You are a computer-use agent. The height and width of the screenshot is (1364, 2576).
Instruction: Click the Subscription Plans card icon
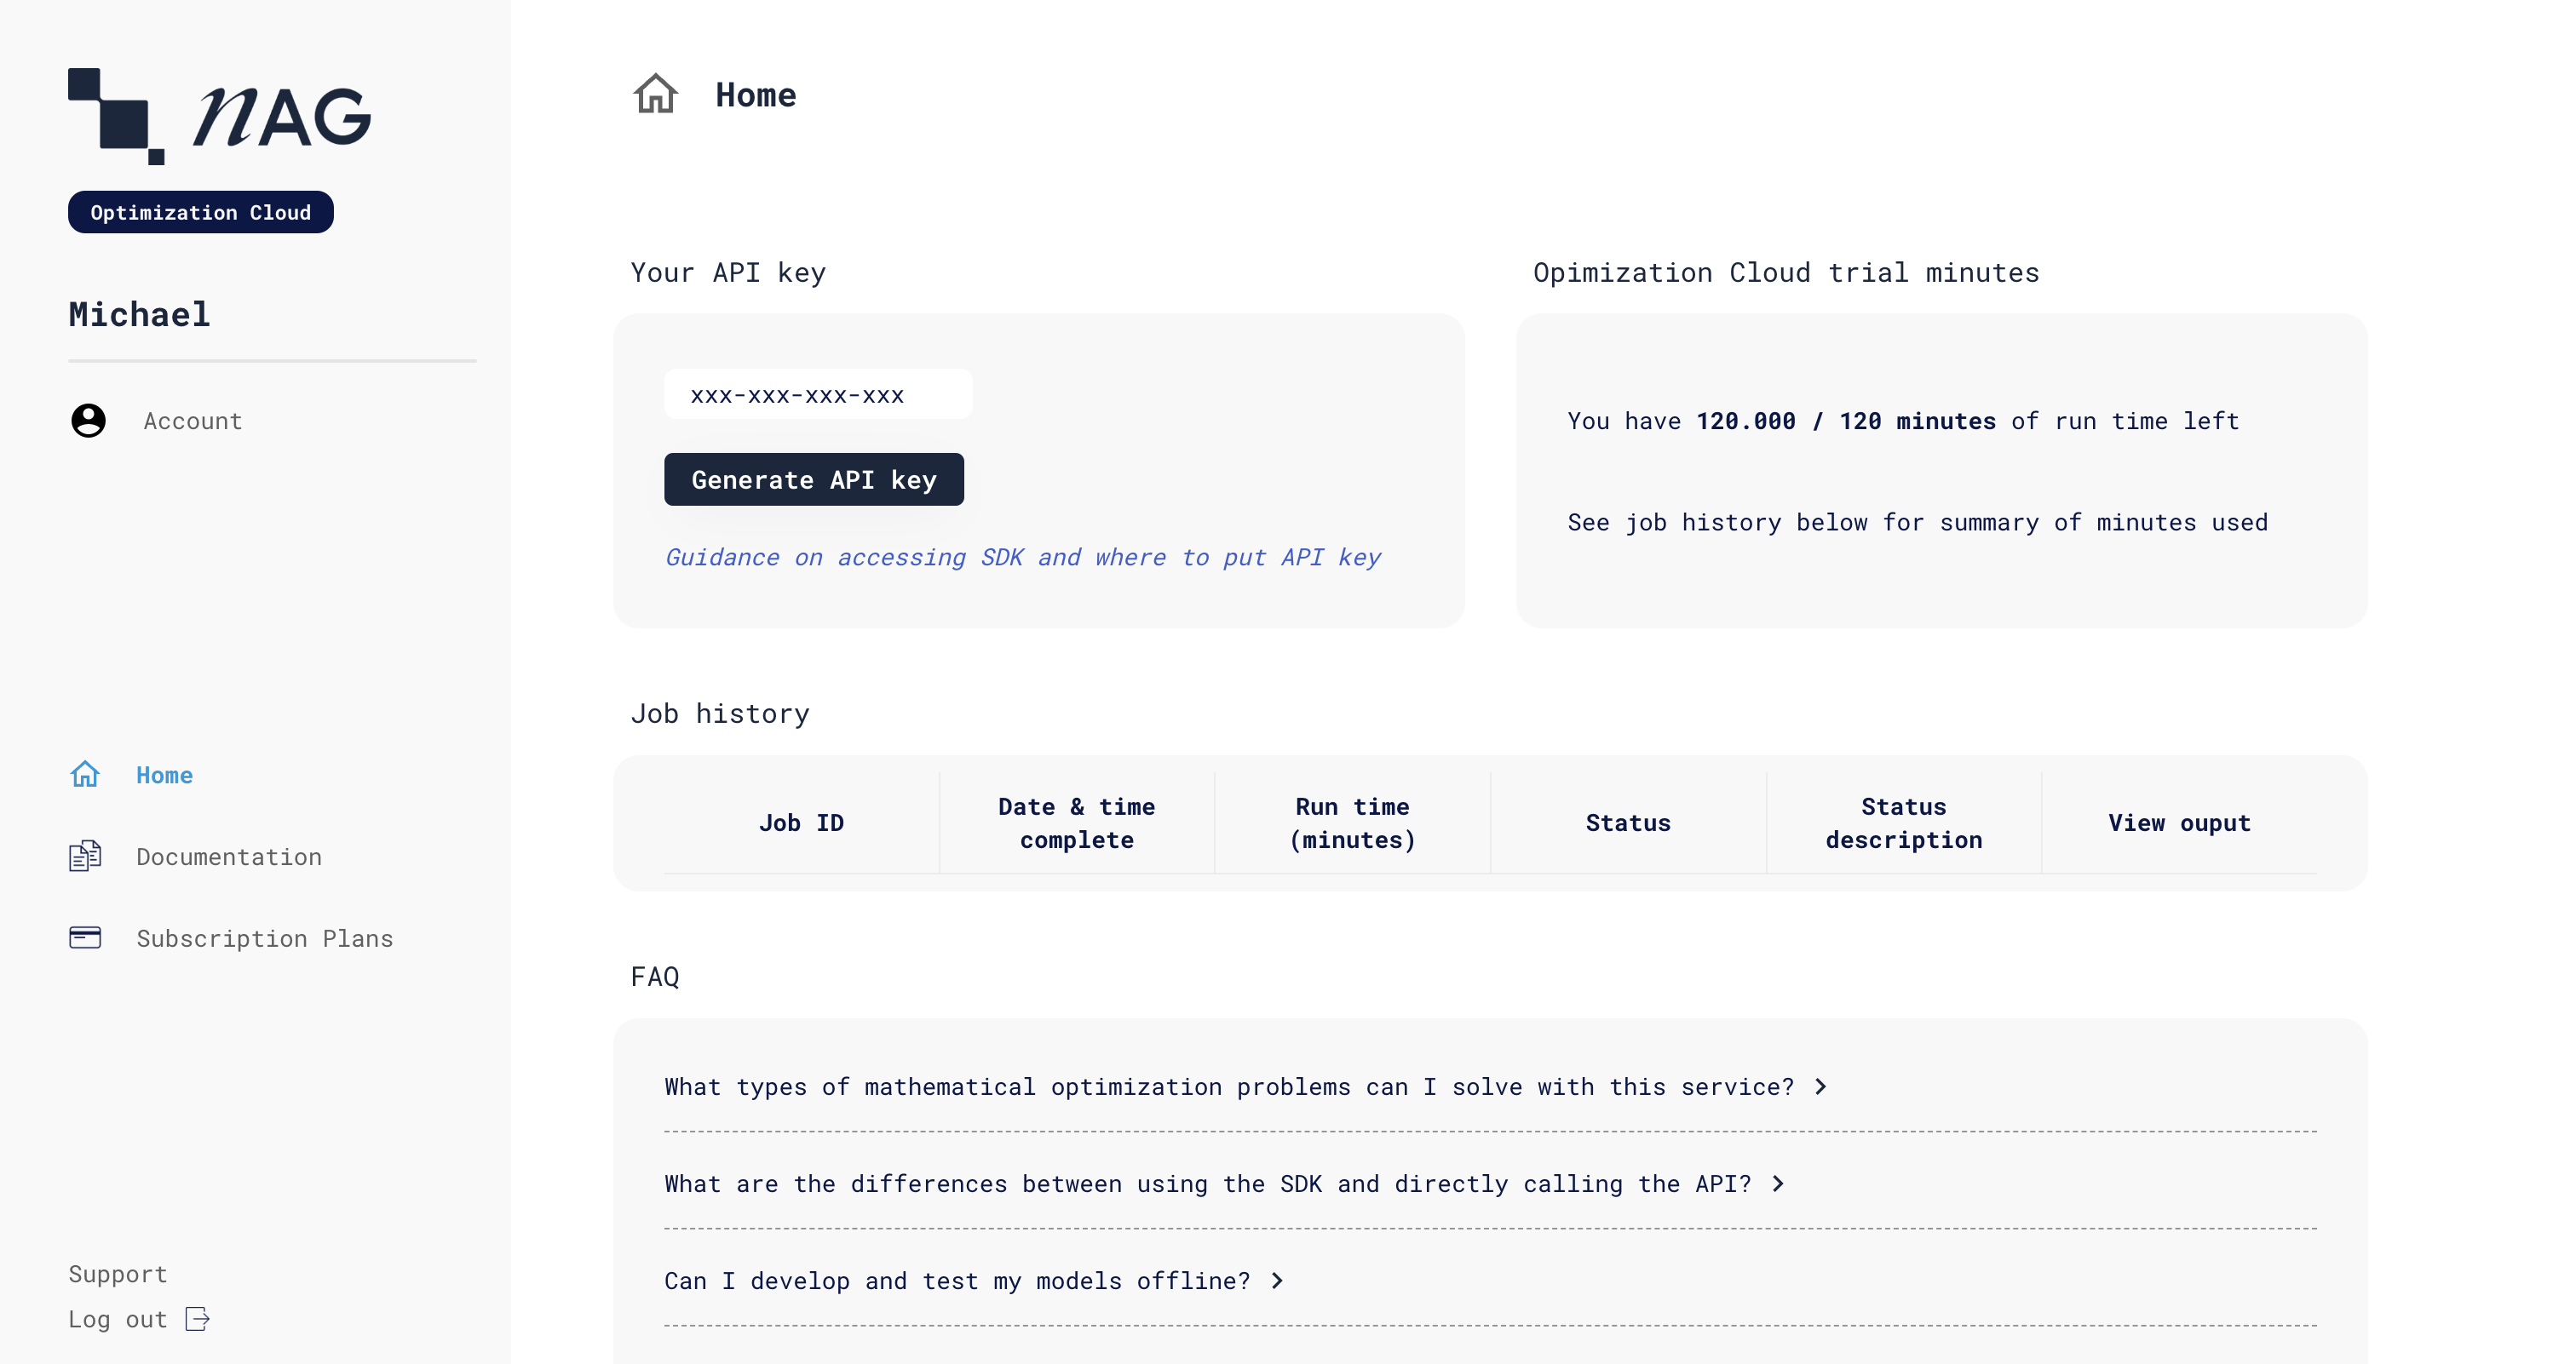tap(85, 937)
